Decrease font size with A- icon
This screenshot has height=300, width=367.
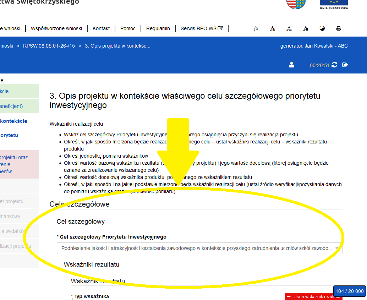pos(289,28)
